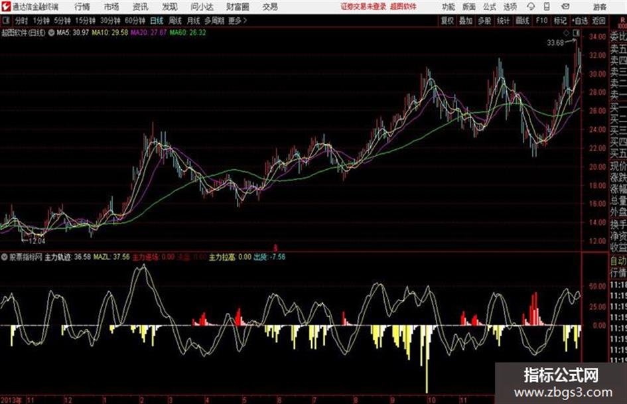Viewport: 627px width, 404px height.
Task: Switch to the 5分钟 period tab
Action: [x=62, y=21]
